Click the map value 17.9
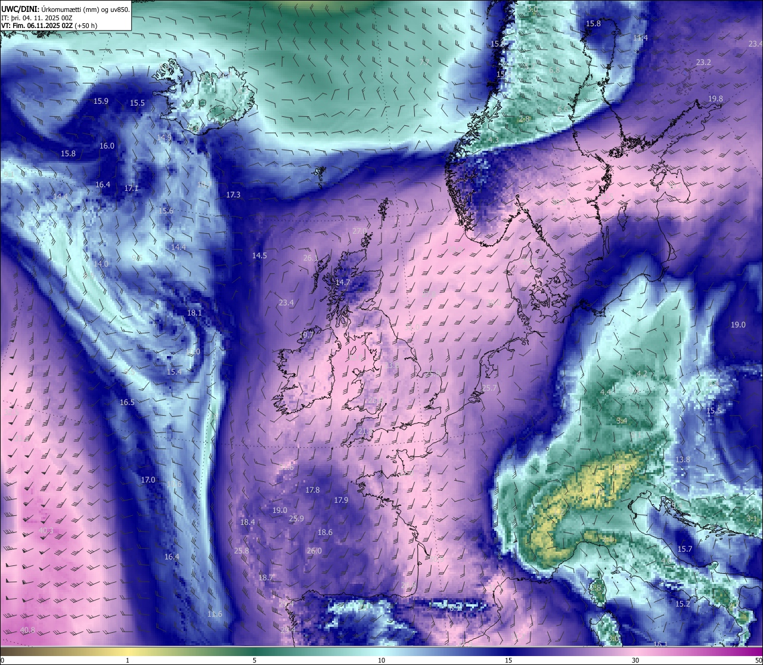 pos(341,500)
